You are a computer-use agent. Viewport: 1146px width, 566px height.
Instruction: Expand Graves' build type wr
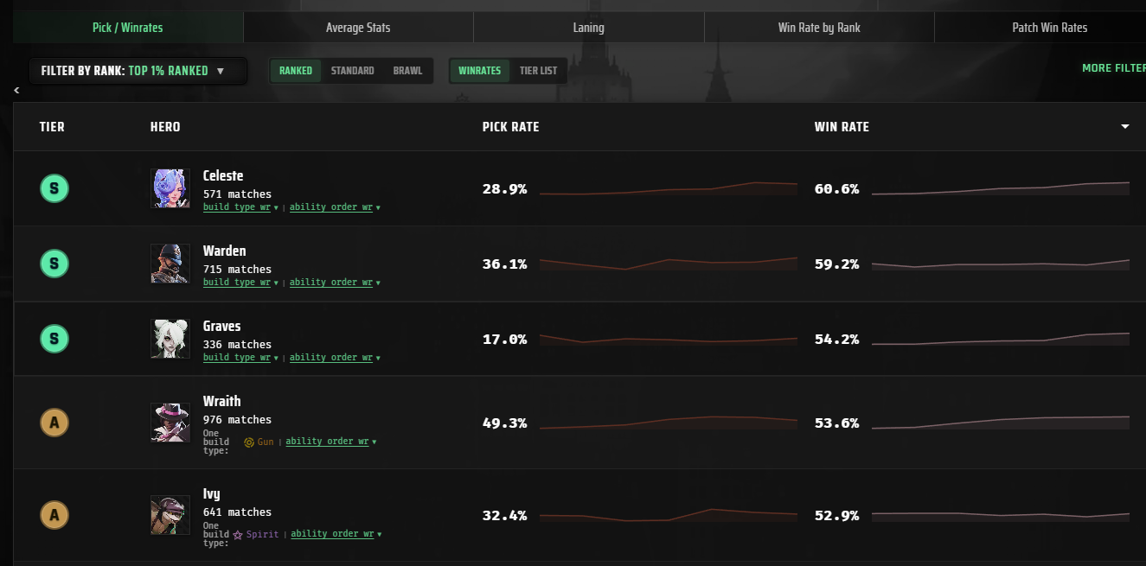241,358
